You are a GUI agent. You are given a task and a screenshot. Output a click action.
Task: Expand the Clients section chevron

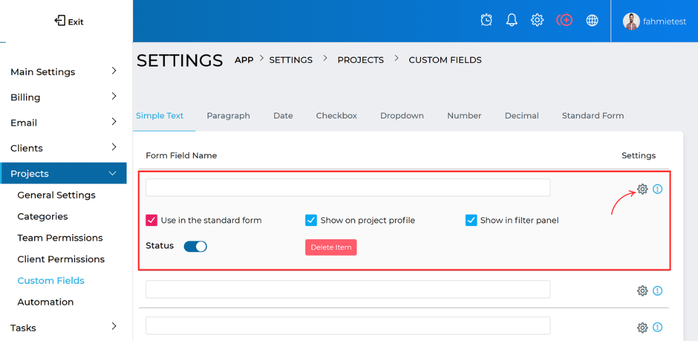click(114, 147)
